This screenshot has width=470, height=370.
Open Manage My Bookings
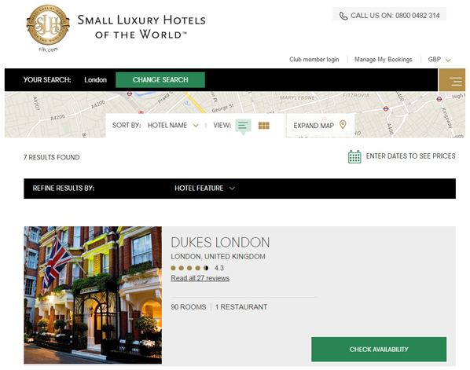[x=384, y=60]
